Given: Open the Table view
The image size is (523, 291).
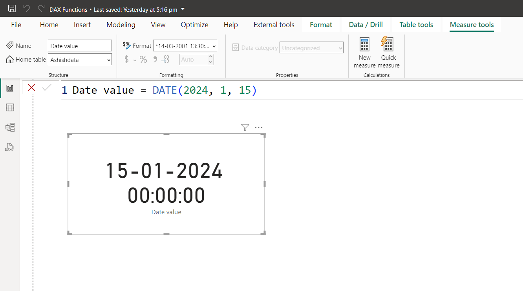Looking at the screenshot, I should coord(10,107).
